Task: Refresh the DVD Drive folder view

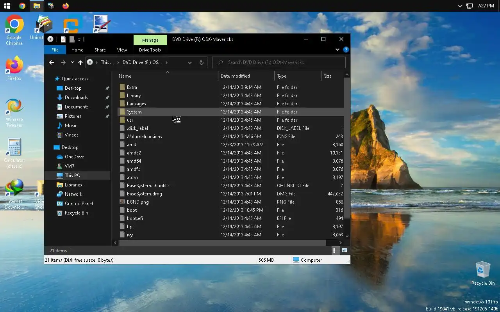Action: [x=202, y=62]
